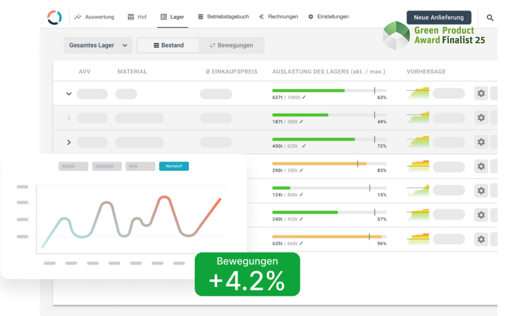Click the forecast thumbnail of the first row
Viewport: 506px width, 316px height.
[418, 93]
